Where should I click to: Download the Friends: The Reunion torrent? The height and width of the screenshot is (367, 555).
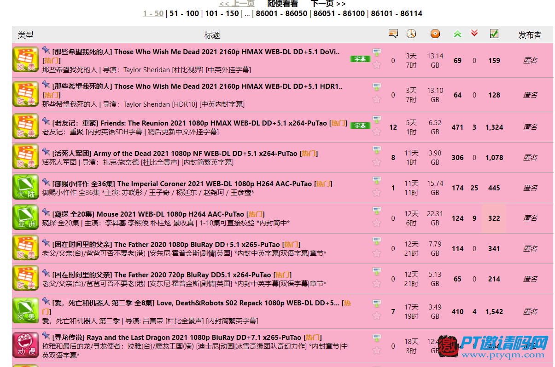click(x=377, y=120)
